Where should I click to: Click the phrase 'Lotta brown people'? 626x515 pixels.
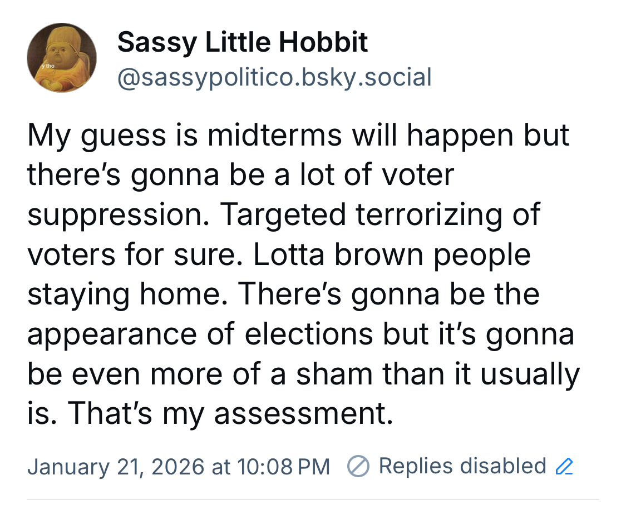click(x=392, y=254)
